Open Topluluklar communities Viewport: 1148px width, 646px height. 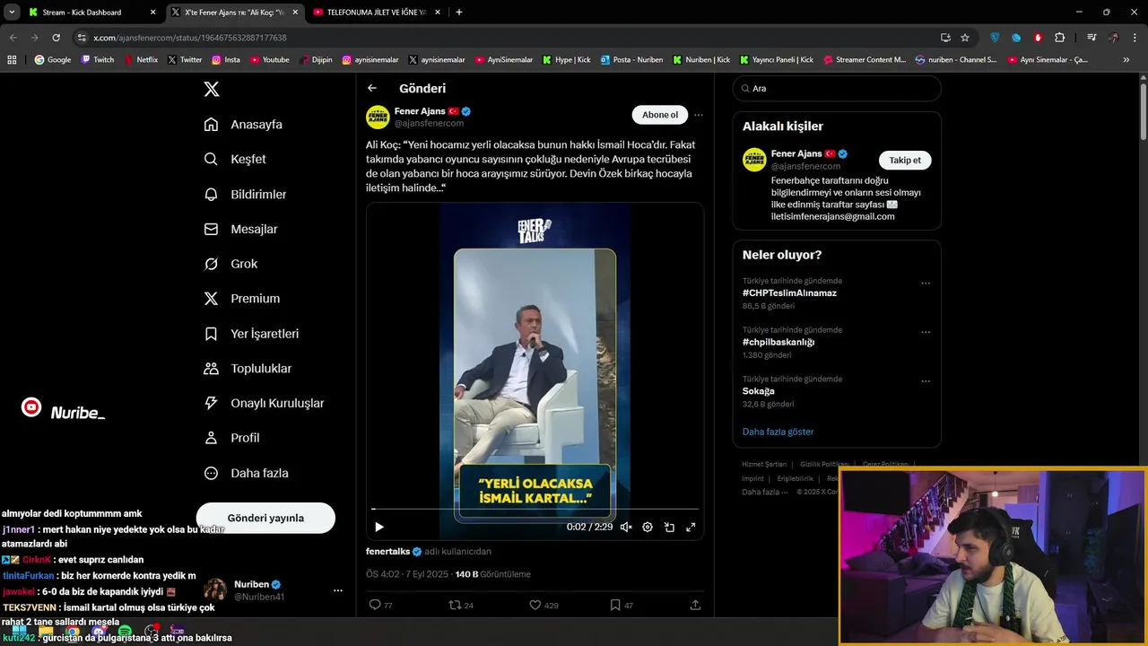[x=248, y=369]
